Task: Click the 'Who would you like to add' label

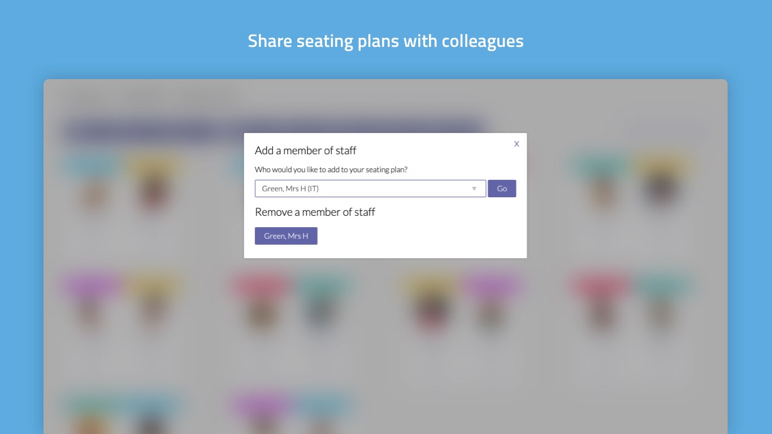Action: tap(331, 170)
